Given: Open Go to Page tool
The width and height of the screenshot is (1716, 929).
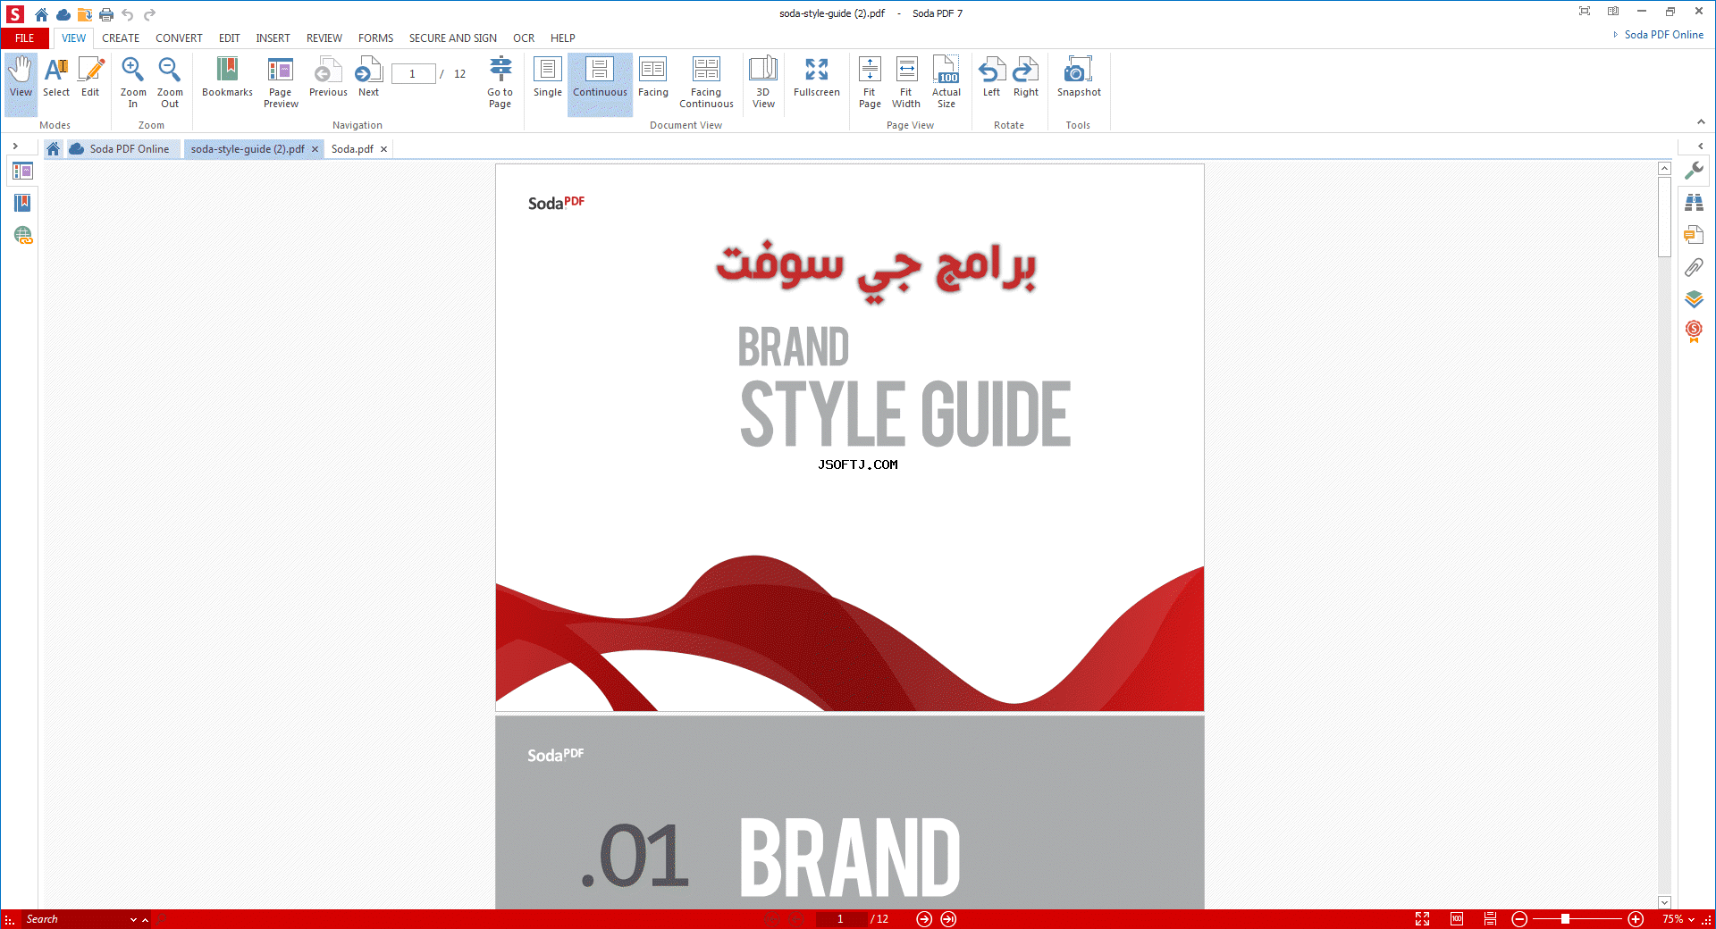Looking at the screenshot, I should click(500, 83).
